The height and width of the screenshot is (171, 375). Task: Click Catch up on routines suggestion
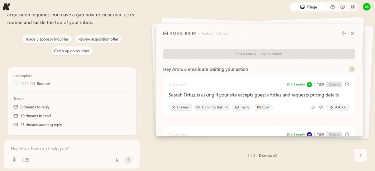click(72, 51)
